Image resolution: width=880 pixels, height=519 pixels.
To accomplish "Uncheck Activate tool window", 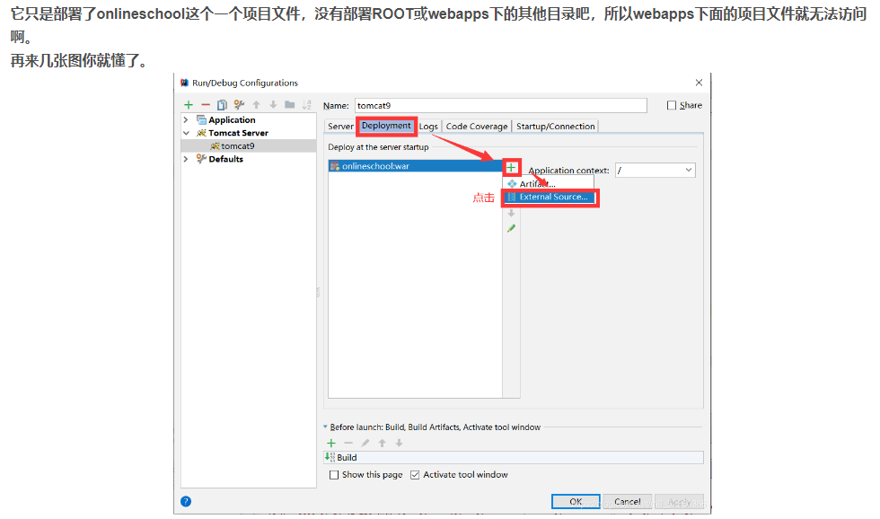I will point(415,475).
